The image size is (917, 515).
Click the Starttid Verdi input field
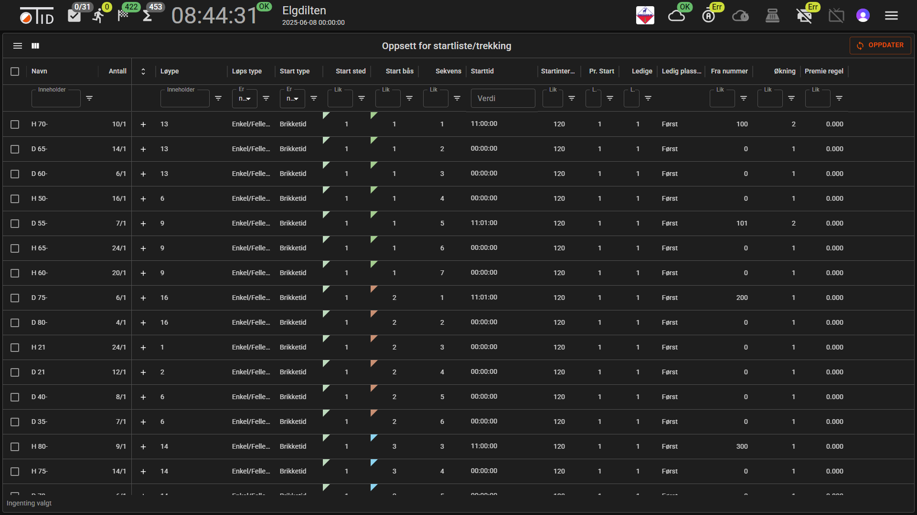503,98
